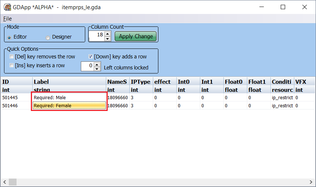Select the Designer mode radio button
Image resolution: width=316 pixels, height=187 pixels.
pyautogui.click(x=48, y=38)
